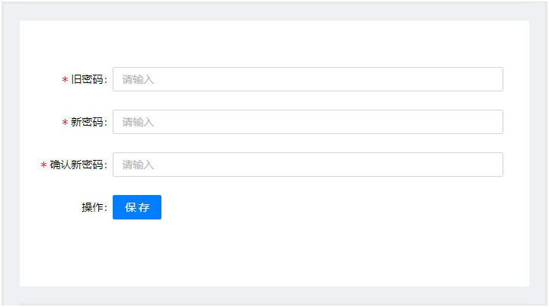Click red required asterisk beside 新密码
This screenshot has width=549, height=307.
tap(65, 123)
